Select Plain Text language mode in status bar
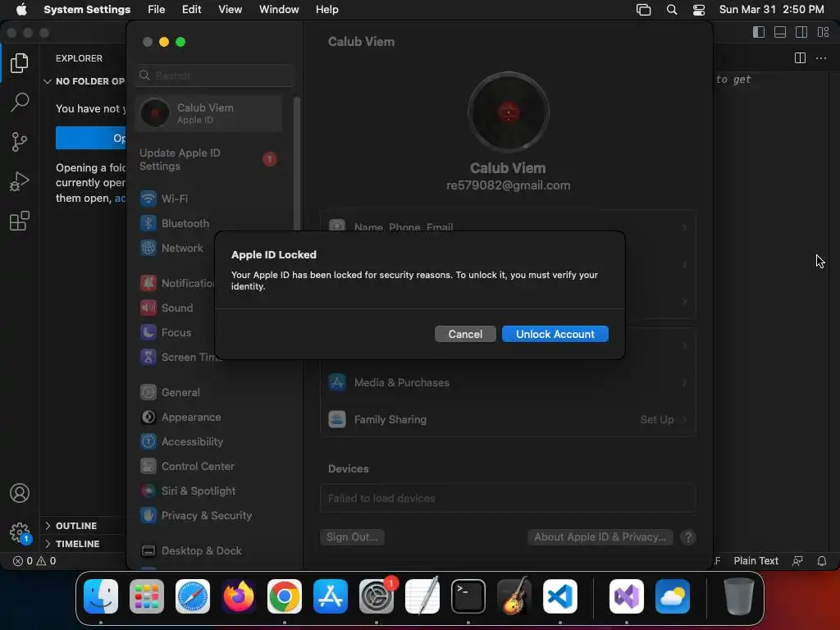This screenshot has height=630, width=840. tap(756, 561)
